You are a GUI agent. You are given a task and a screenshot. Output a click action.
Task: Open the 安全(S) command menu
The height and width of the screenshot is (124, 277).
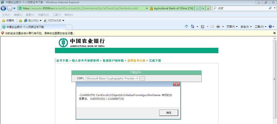coord(246,27)
